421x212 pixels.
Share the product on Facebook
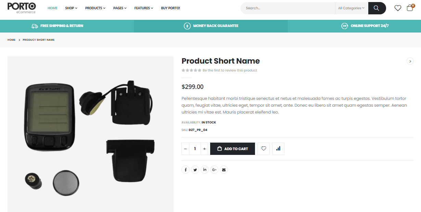(x=186, y=170)
